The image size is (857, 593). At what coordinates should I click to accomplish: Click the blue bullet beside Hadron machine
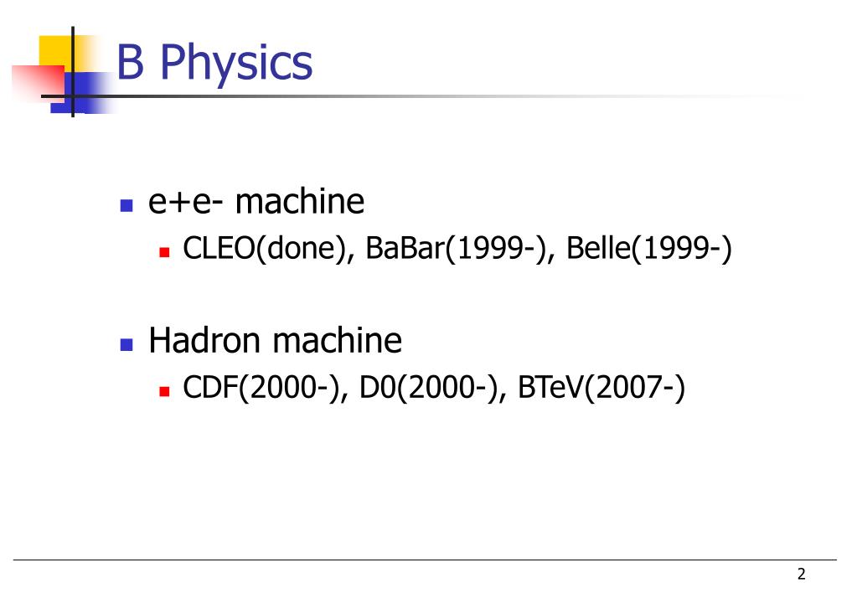pyautogui.click(x=126, y=343)
